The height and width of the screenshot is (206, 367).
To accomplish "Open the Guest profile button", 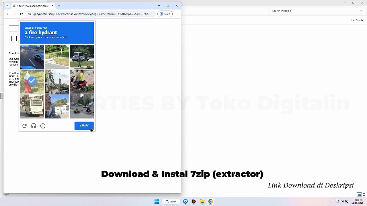I will point(165,14).
